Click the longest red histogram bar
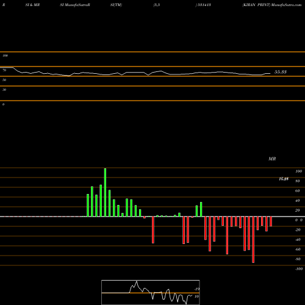 tap(253, 240)
